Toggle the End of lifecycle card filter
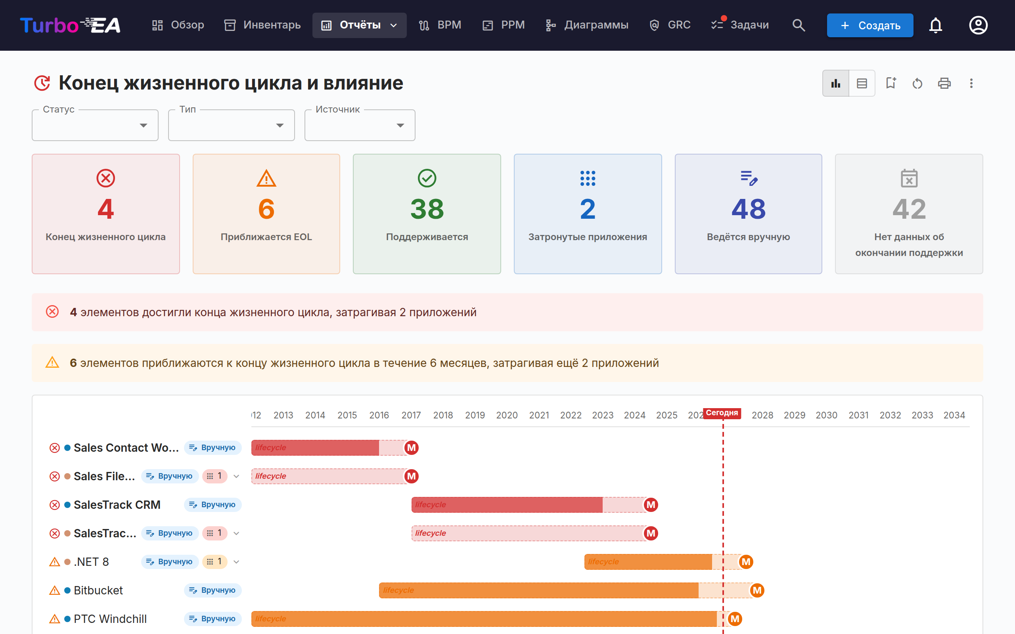The image size is (1015, 634). (x=106, y=214)
